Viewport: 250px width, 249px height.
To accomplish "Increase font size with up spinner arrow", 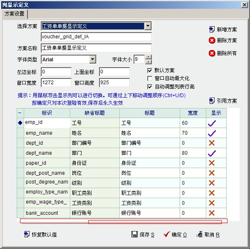I will click(x=149, y=58).
